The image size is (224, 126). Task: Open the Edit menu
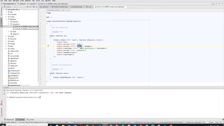[6, 1]
